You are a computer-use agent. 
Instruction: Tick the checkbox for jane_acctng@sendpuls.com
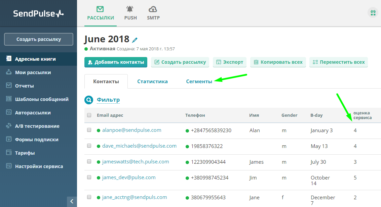(x=89, y=197)
